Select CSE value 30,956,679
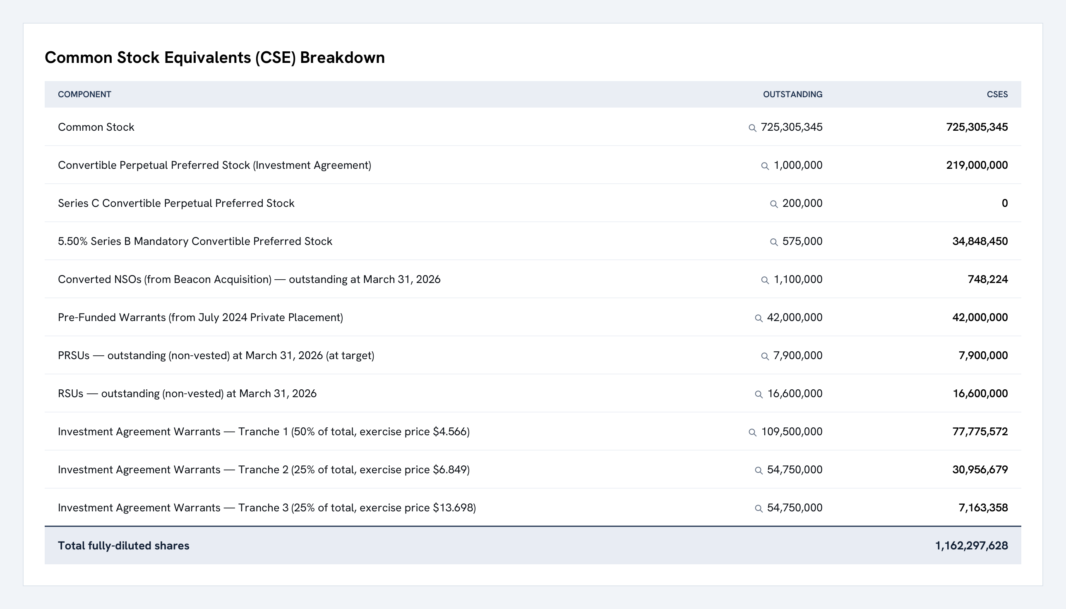 click(x=980, y=470)
